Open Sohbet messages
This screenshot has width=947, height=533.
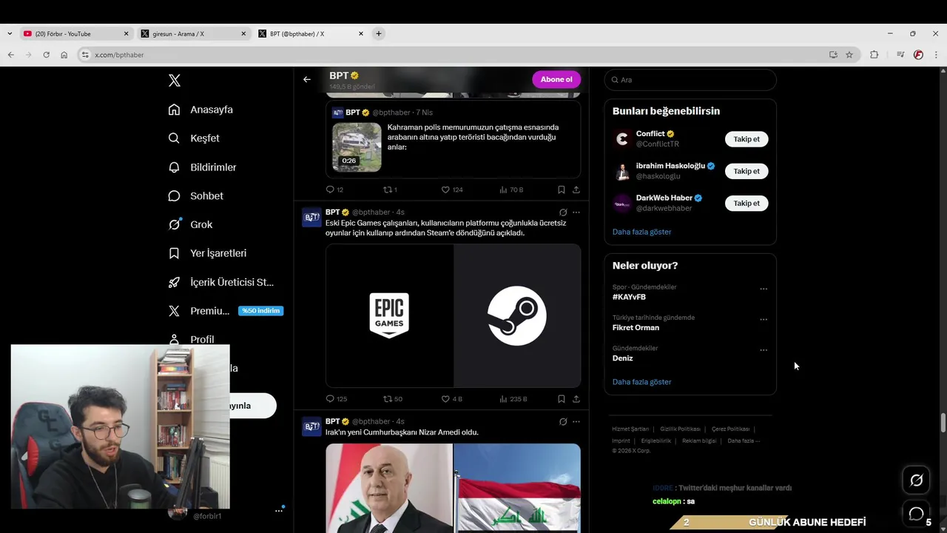195,196
